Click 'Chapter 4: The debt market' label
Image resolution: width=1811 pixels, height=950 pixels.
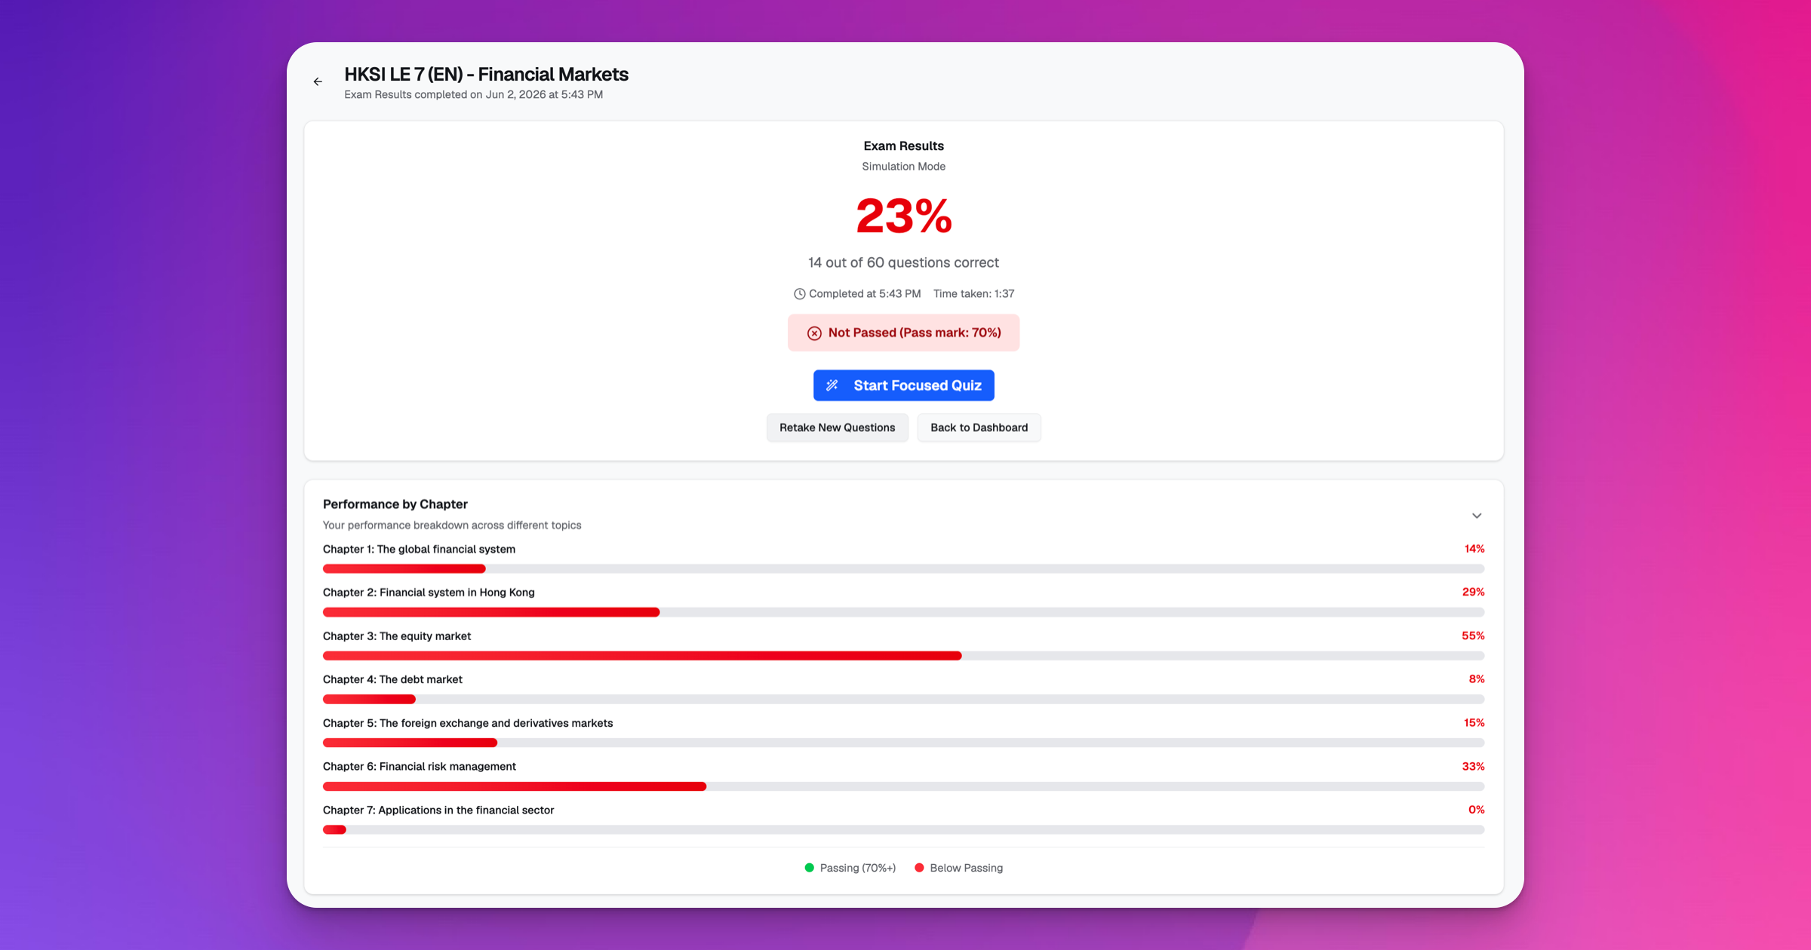pyautogui.click(x=392, y=679)
